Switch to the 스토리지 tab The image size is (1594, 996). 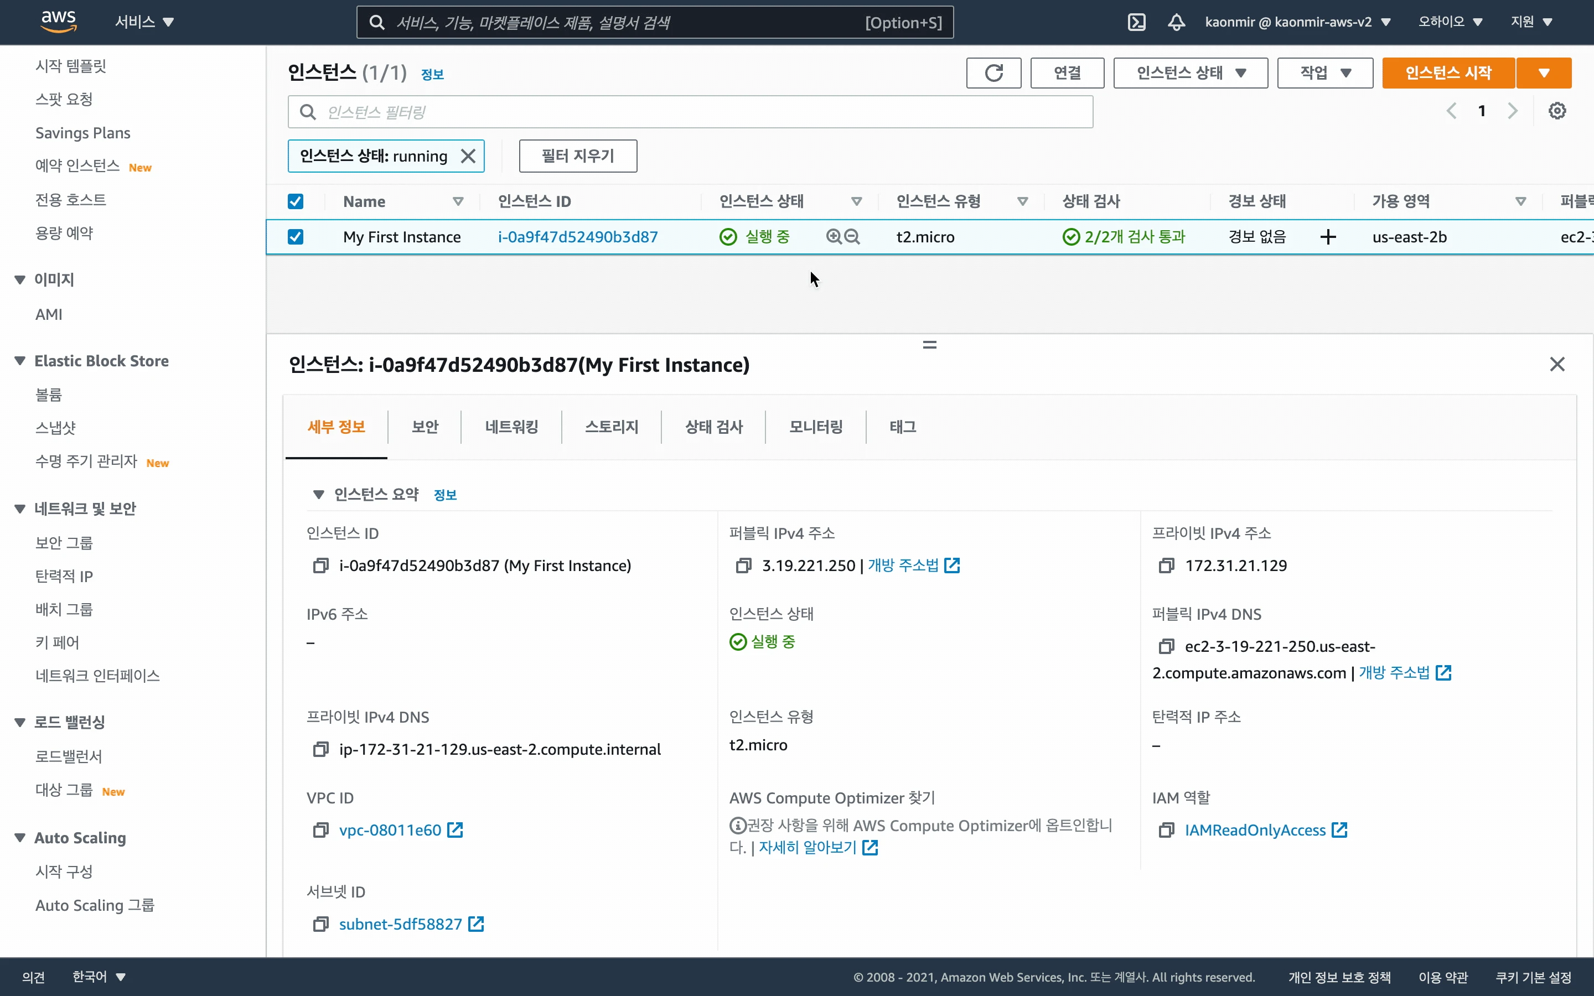coord(612,427)
